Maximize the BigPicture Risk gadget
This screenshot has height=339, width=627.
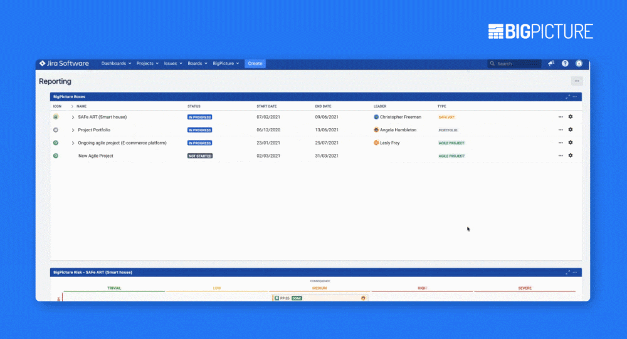point(567,273)
